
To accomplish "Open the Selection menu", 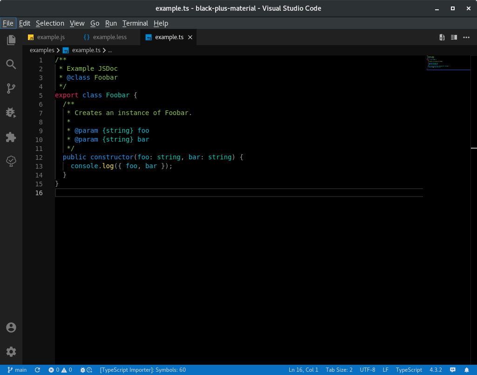I will coord(50,23).
